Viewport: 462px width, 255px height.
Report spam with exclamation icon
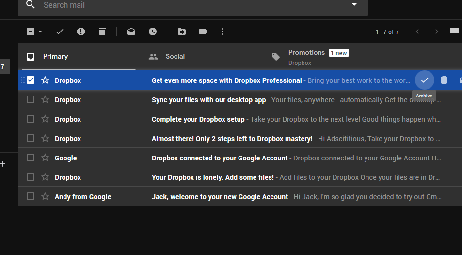coord(81,32)
